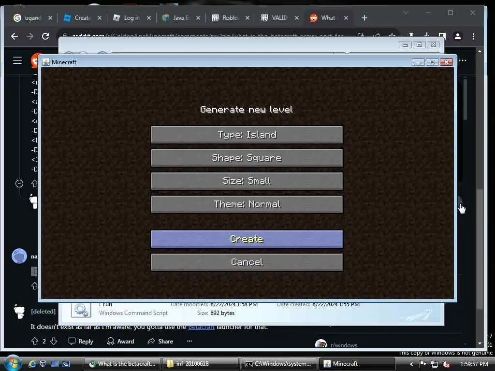Open the Windows Start orb
Image resolution: width=495 pixels, height=371 pixels.
[x=13, y=363]
